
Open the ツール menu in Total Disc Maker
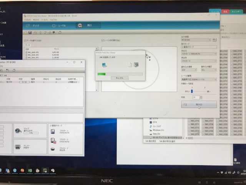(45, 20)
